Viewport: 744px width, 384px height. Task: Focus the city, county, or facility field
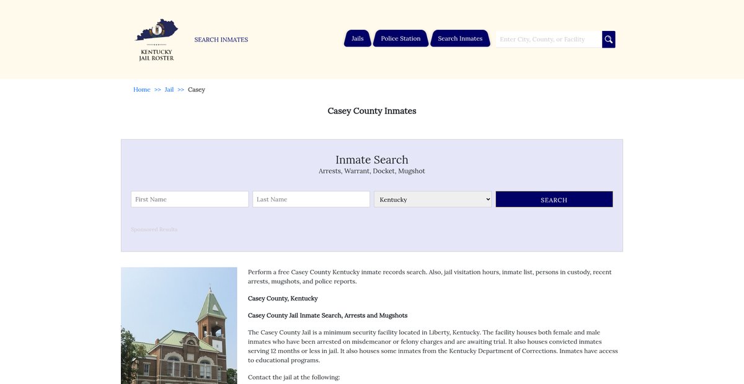coord(549,39)
